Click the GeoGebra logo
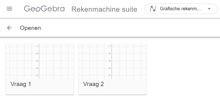220x107 pixels. [x=44, y=9]
